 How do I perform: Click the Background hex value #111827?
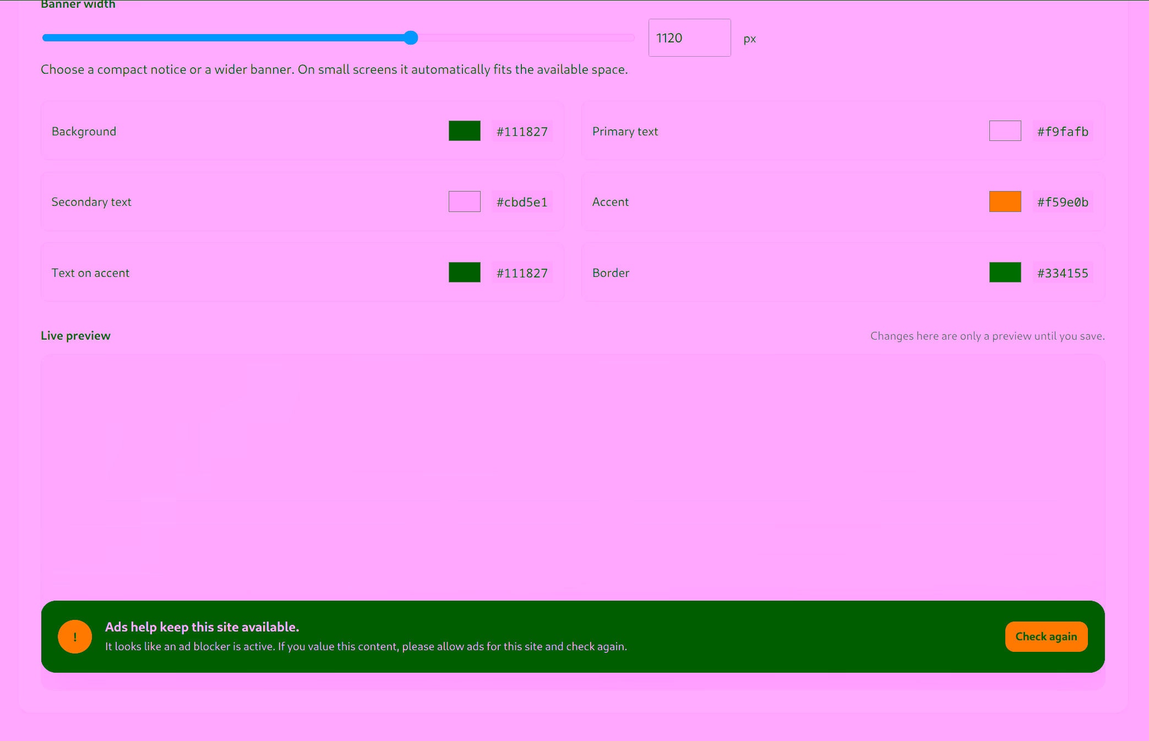pyautogui.click(x=522, y=132)
